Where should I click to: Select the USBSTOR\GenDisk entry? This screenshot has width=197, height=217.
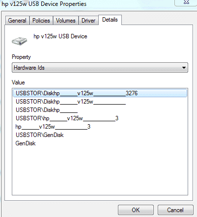click(x=100, y=135)
